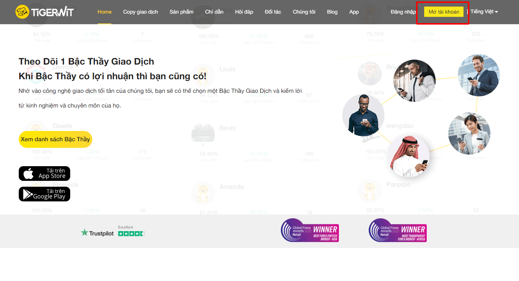Viewport: 519px width, 281px height.
Task: Click the Trustpilot green stars rating
Action: coord(132,233)
